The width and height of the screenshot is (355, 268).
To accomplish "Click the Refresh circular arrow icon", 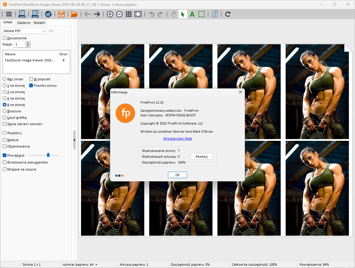I will pyautogui.click(x=228, y=14).
